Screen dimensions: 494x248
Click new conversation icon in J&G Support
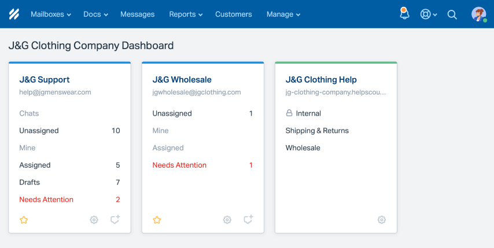click(x=115, y=220)
